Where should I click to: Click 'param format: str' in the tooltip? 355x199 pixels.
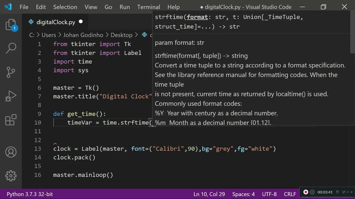click(x=179, y=43)
